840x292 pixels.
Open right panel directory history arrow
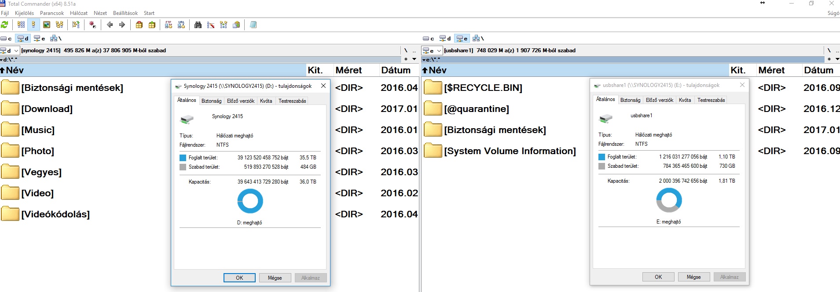click(x=837, y=59)
